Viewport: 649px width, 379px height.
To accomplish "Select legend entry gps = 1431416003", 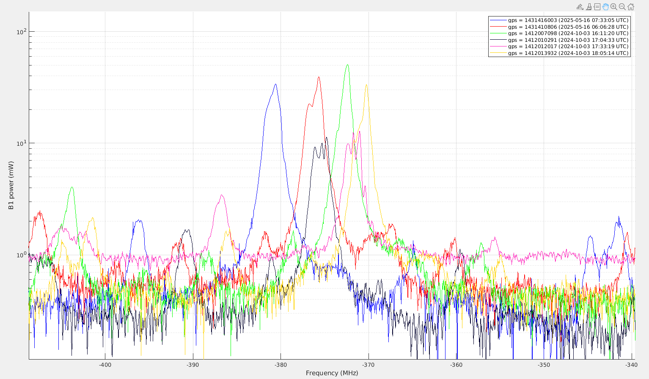I will (x=559, y=20).
